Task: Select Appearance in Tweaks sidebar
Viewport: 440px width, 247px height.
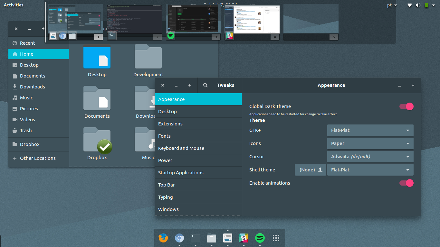Action: click(x=198, y=99)
